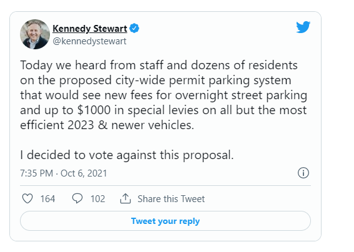The height and width of the screenshot is (252, 354).
Task: Click the 7:35 PM timestamp
Action: [x=37, y=173]
